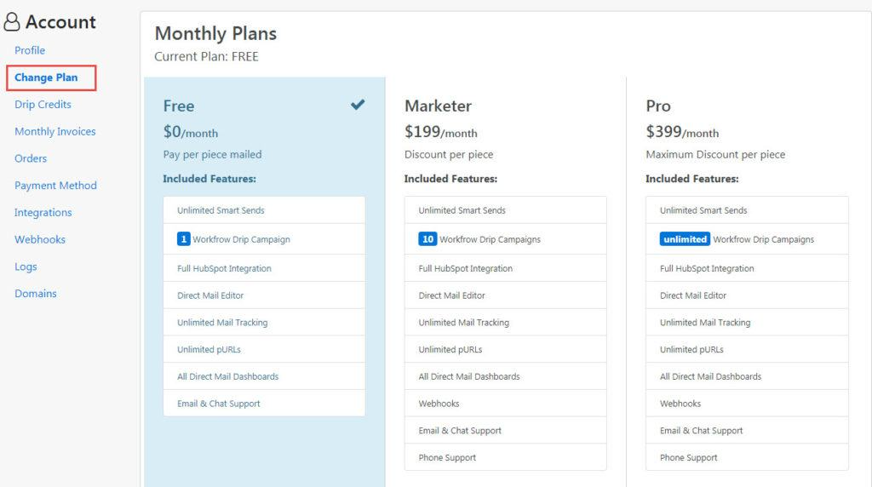
Task: Select Change Plan in sidebar
Action: coord(46,77)
